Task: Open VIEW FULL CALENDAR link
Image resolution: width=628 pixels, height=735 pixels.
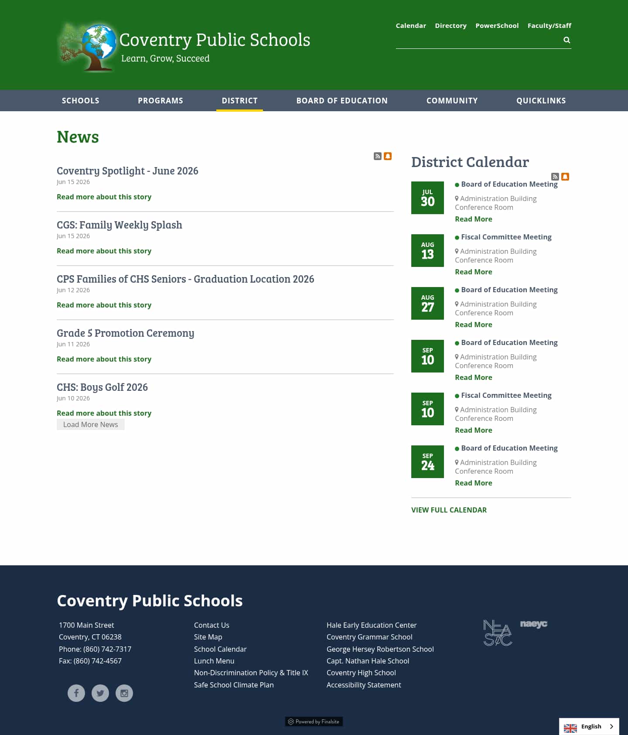Action: coord(449,510)
